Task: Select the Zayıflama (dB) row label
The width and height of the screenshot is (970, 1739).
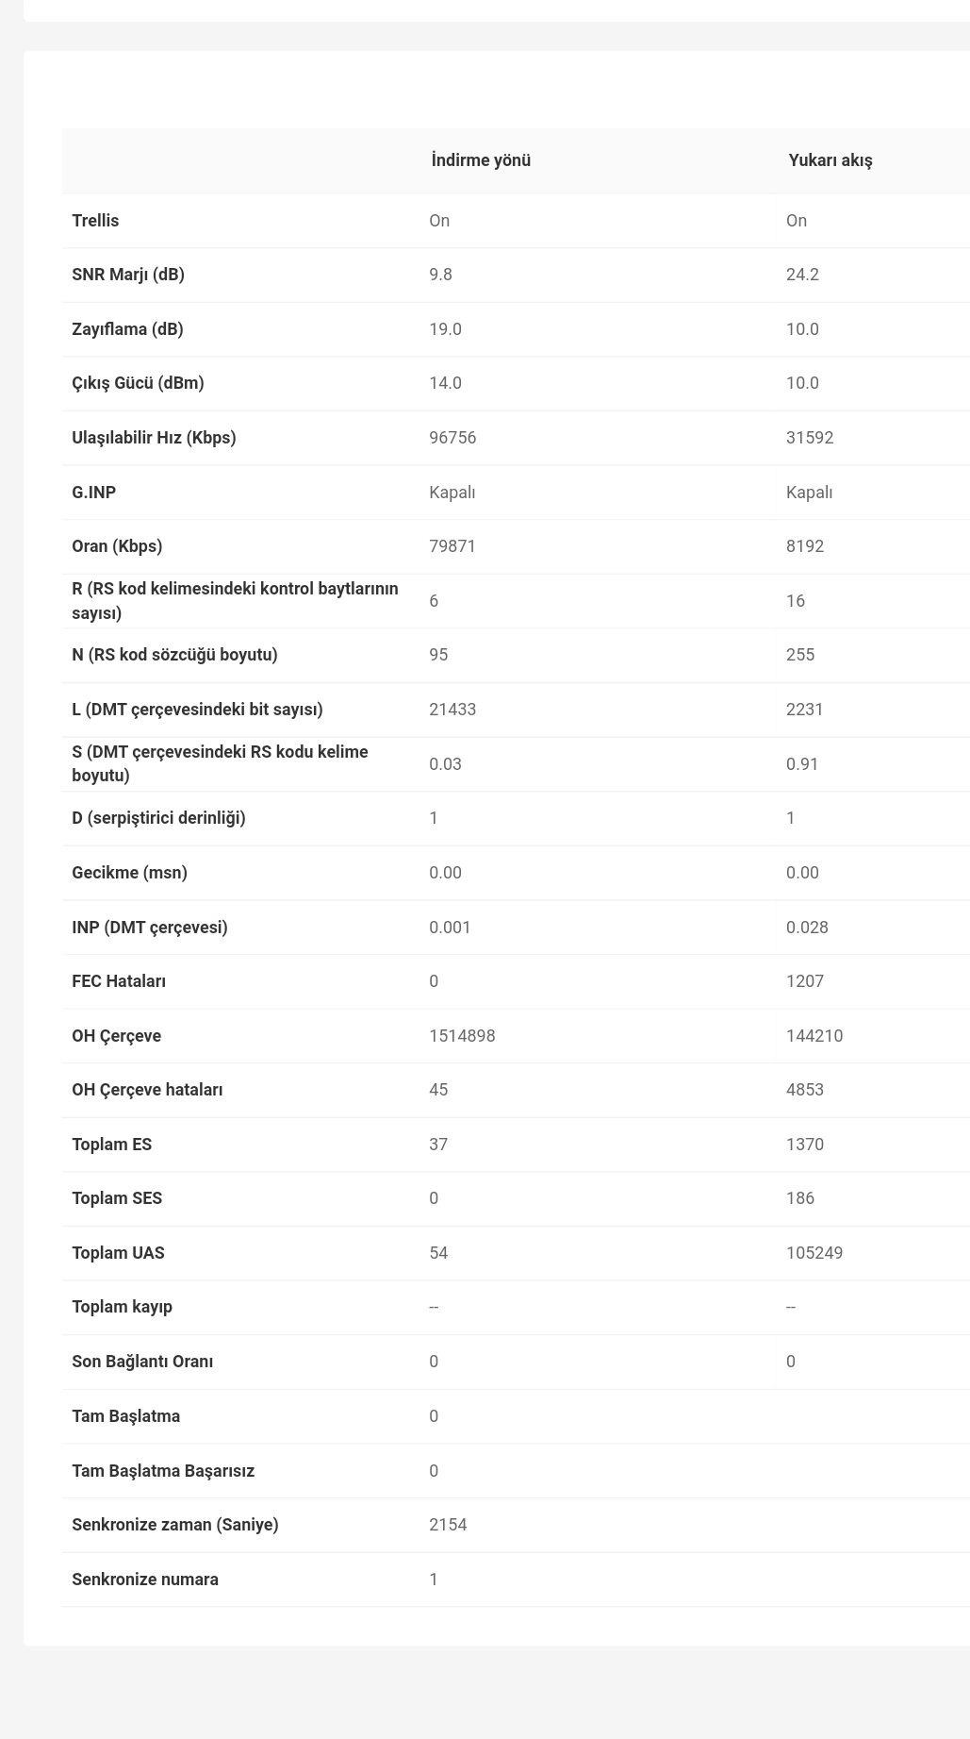Action: pyautogui.click(x=127, y=329)
